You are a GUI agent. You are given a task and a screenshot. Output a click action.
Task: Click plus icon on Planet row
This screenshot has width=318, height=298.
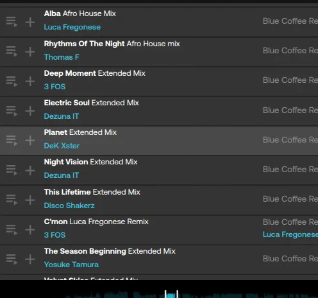point(30,140)
